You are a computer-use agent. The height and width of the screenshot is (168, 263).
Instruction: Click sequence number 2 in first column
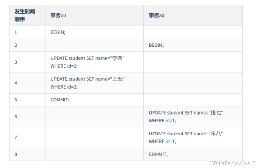(16, 45)
